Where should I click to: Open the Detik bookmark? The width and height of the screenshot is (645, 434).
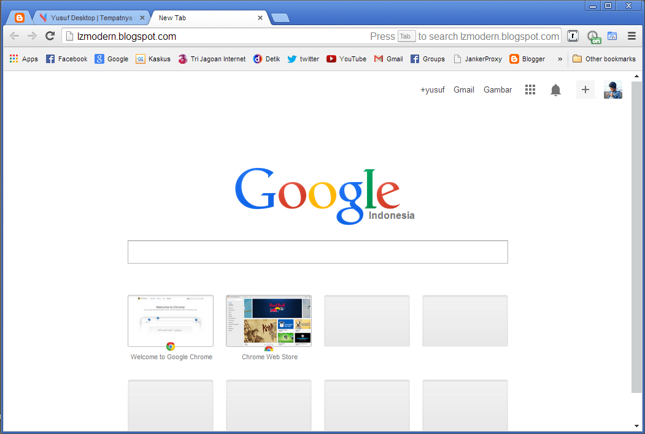pyautogui.click(x=266, y=59)
